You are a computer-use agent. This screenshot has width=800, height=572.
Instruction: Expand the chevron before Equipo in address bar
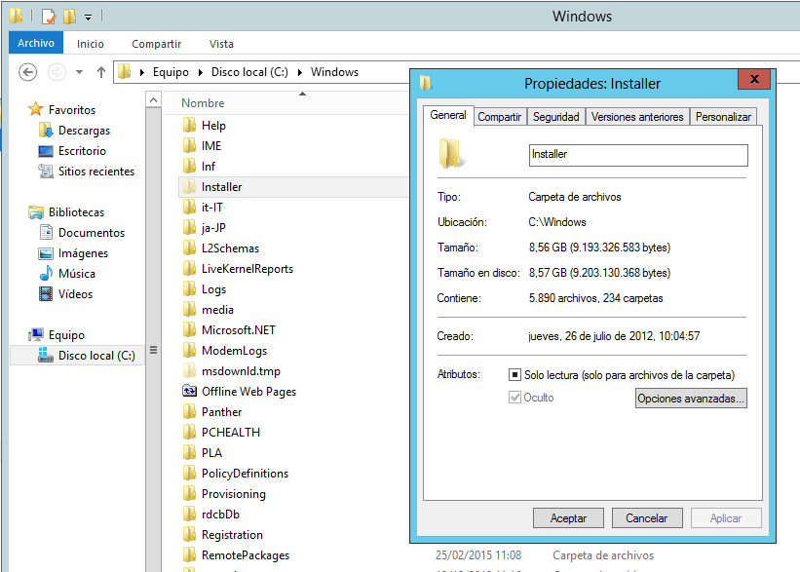(x=142, y=72)
